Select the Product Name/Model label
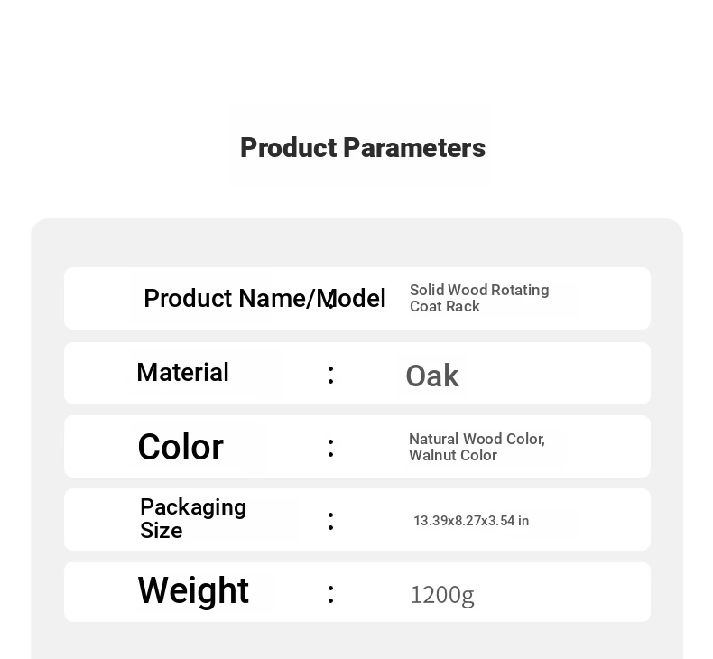This screenshot has width=713, height=659. pyautogui.click(x=264, y=298)
